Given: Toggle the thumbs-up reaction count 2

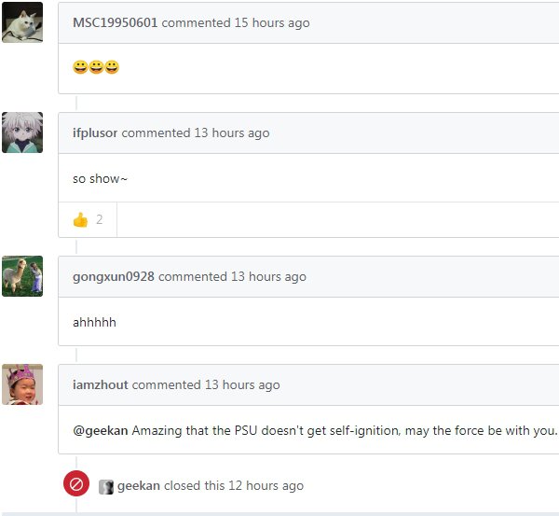Looking at the screenshot, I should [88, 219].
